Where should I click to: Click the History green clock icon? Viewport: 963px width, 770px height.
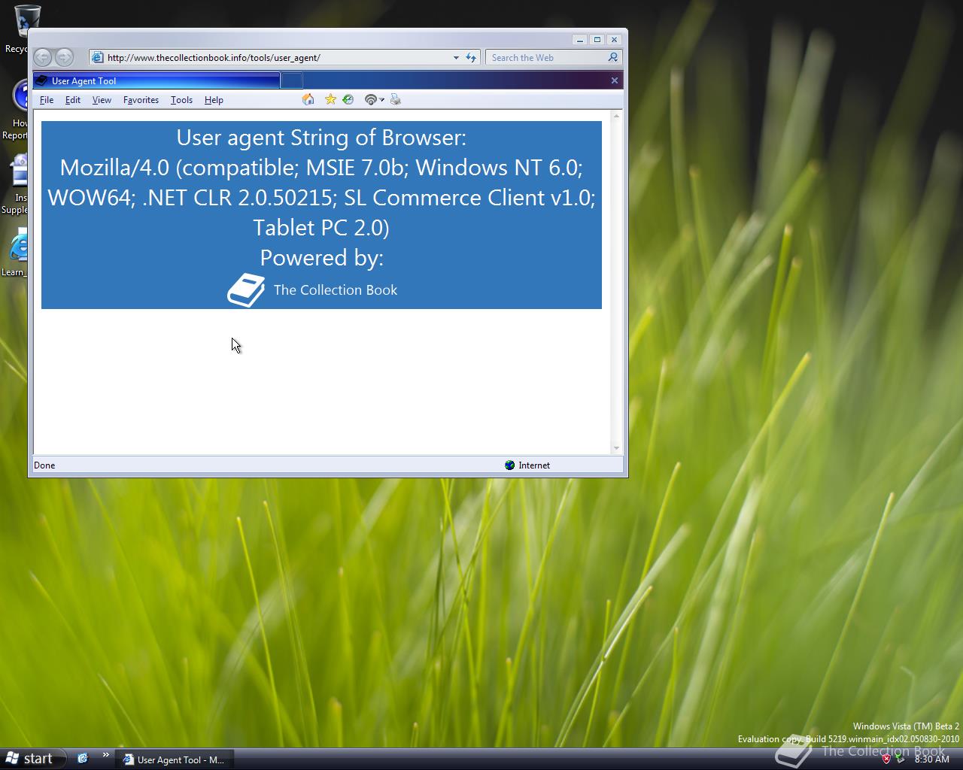tap(348, 99)
